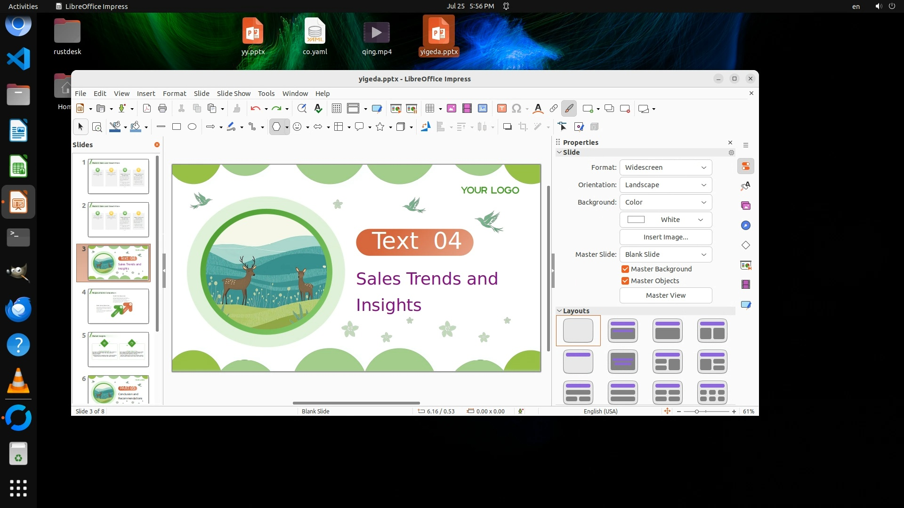Click the Export as PDF icon
The width and height of the screenshot is (904, 508).
tap(147, 109)
